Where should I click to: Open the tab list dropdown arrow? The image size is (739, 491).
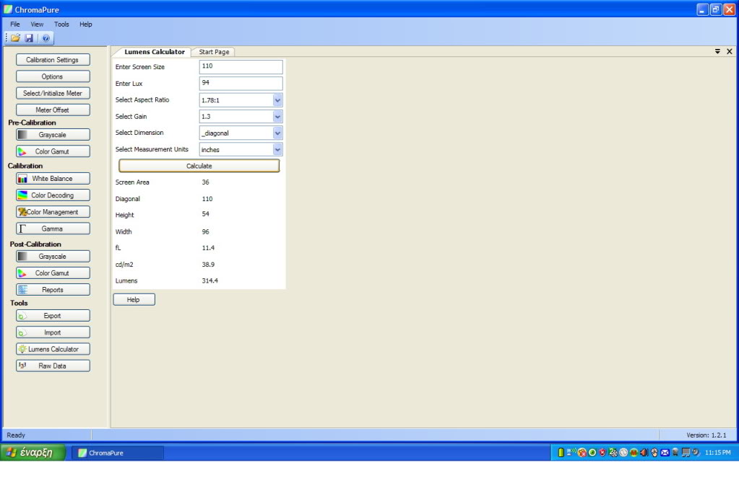tap(717, 51)
